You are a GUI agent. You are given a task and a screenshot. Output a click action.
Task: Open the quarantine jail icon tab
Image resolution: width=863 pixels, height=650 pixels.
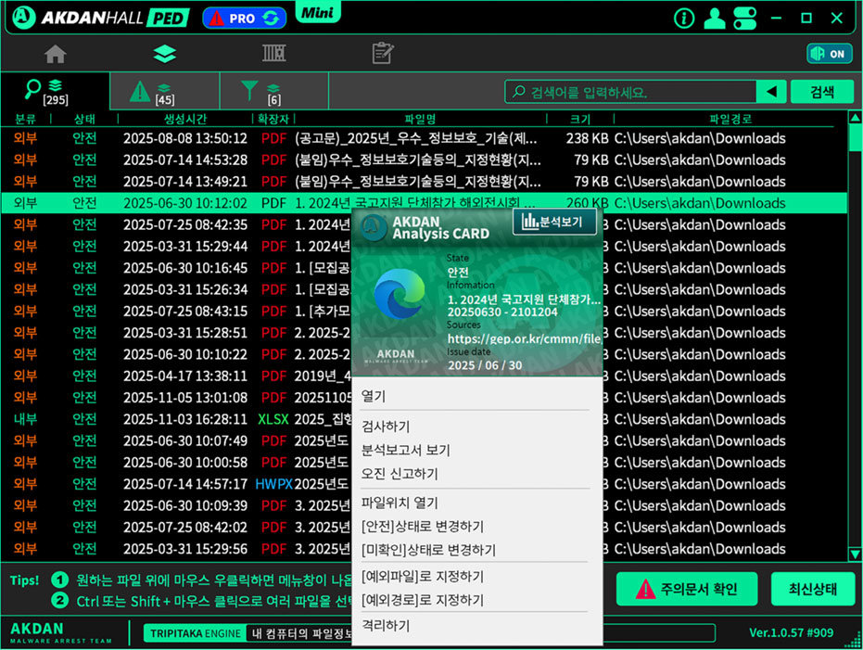[273, 54]
